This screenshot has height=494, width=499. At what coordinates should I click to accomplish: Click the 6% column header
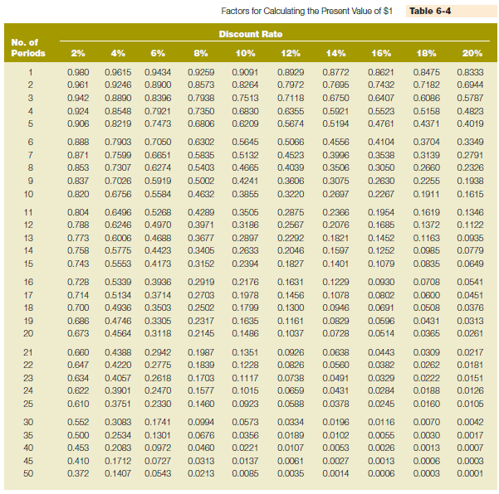coord(158,53)
